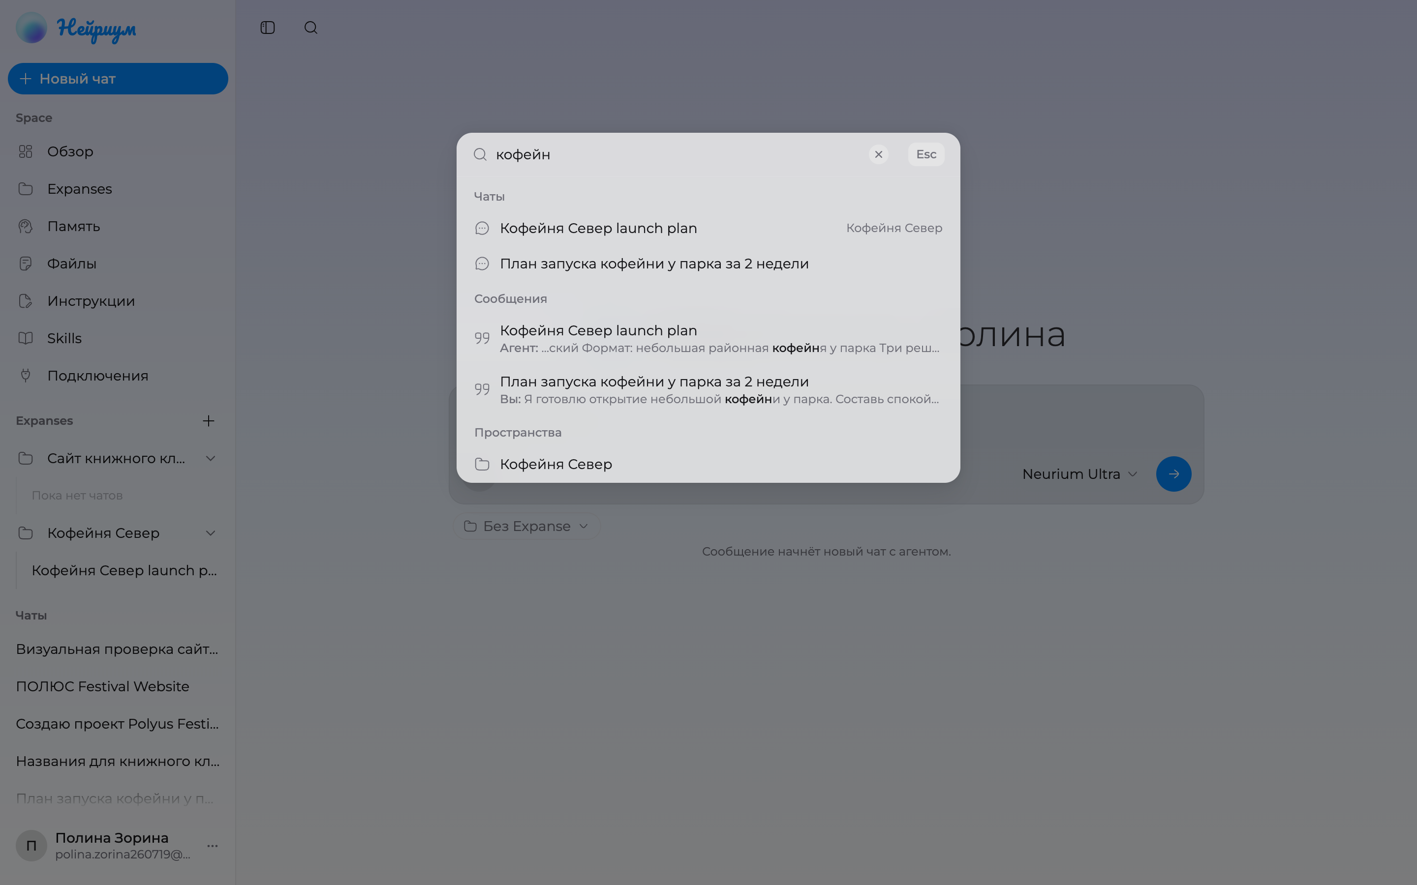Open Сайт книжного кл... expanse in sidebar
The height and width of the screenshot is (885, 1417).
(116, 458)
